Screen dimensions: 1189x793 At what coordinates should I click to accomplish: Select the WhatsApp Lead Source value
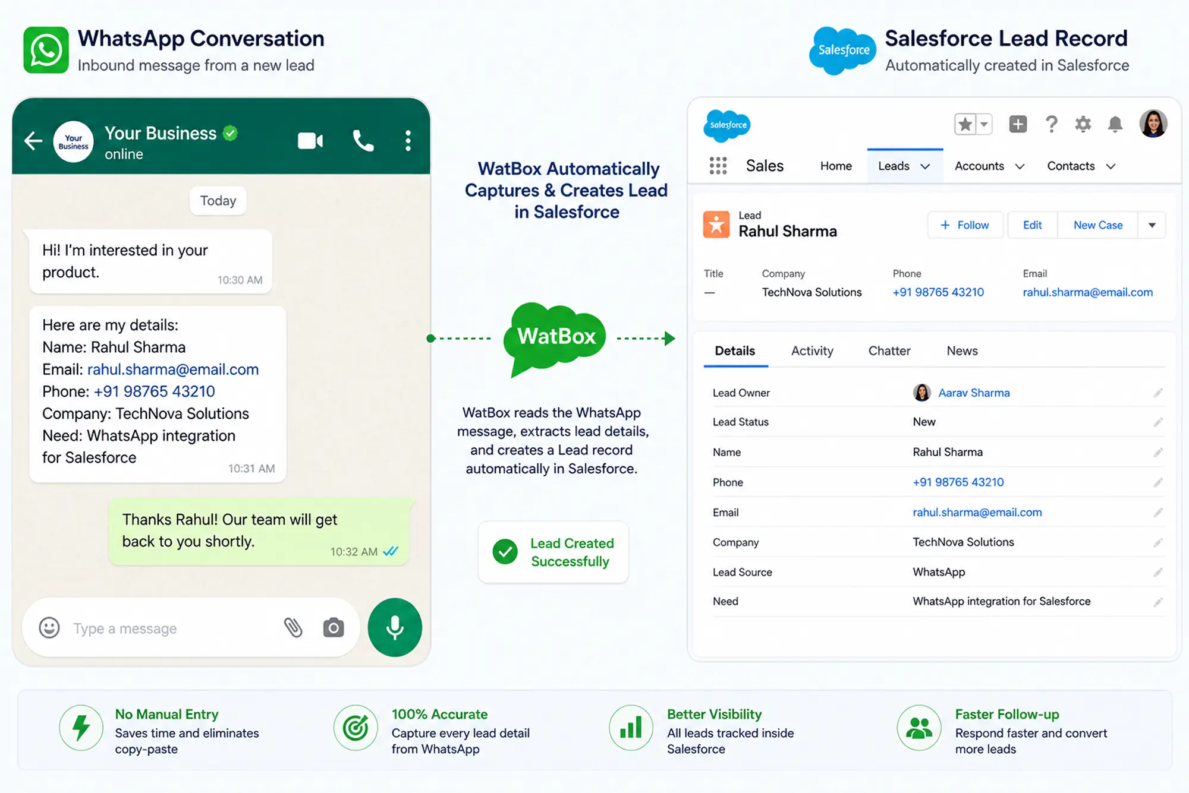[x=939, y=572]
